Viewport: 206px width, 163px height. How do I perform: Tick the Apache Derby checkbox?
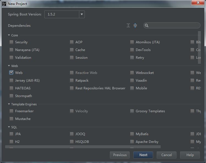pyautogui.click(x=132, y=141)
